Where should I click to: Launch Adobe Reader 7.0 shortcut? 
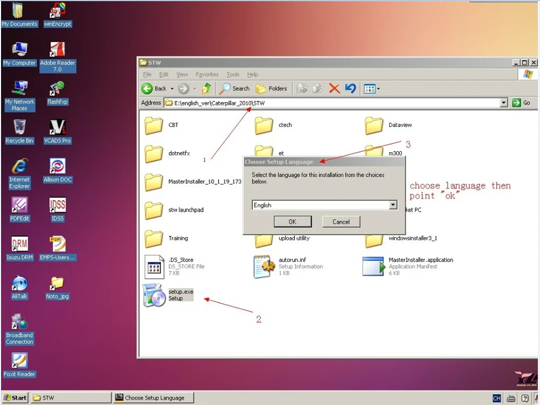point(57,57)
